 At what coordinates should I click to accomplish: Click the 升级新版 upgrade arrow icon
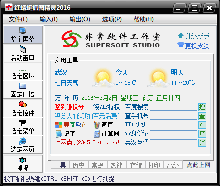coord(181,35)
